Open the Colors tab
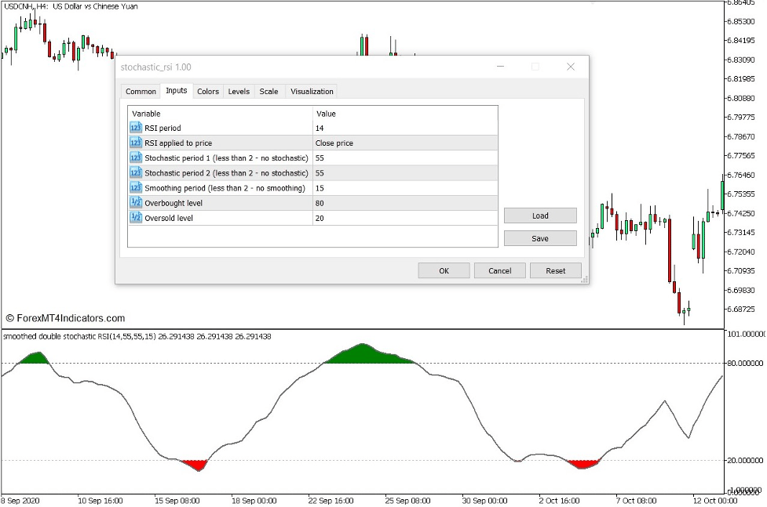The width and height of the screenshot is (767, 507). (207, 91)
